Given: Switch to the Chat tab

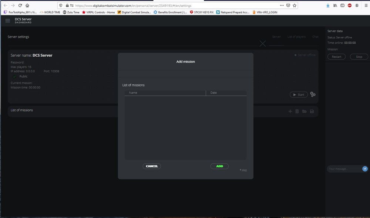Looking at the screenshot, I should point(315,37).
